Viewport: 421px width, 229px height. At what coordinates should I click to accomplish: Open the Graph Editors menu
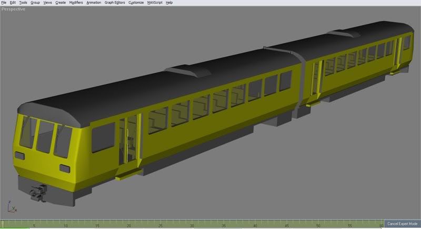click(115, 3)
